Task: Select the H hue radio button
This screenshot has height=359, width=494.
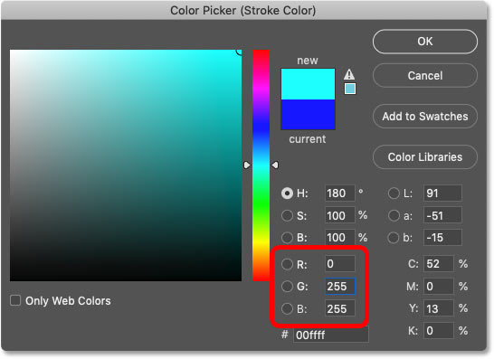Action: click(x=287, y=194)
